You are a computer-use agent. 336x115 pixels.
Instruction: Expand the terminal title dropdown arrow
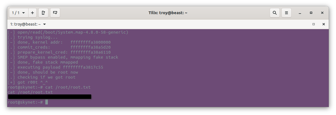point(44,24)
